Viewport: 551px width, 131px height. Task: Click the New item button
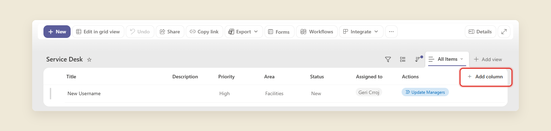(57, 32)
